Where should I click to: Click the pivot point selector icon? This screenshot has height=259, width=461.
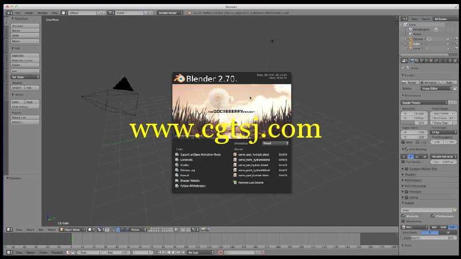[99, 230]
